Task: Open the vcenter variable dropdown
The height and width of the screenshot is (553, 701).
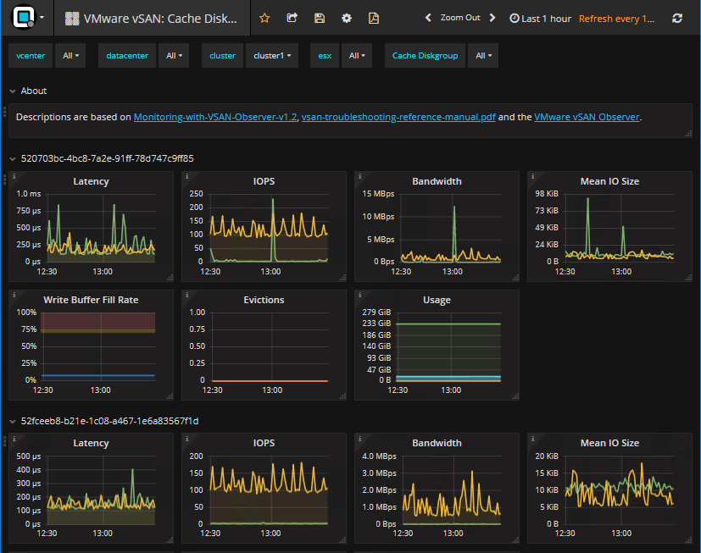Action: [70, 56]
